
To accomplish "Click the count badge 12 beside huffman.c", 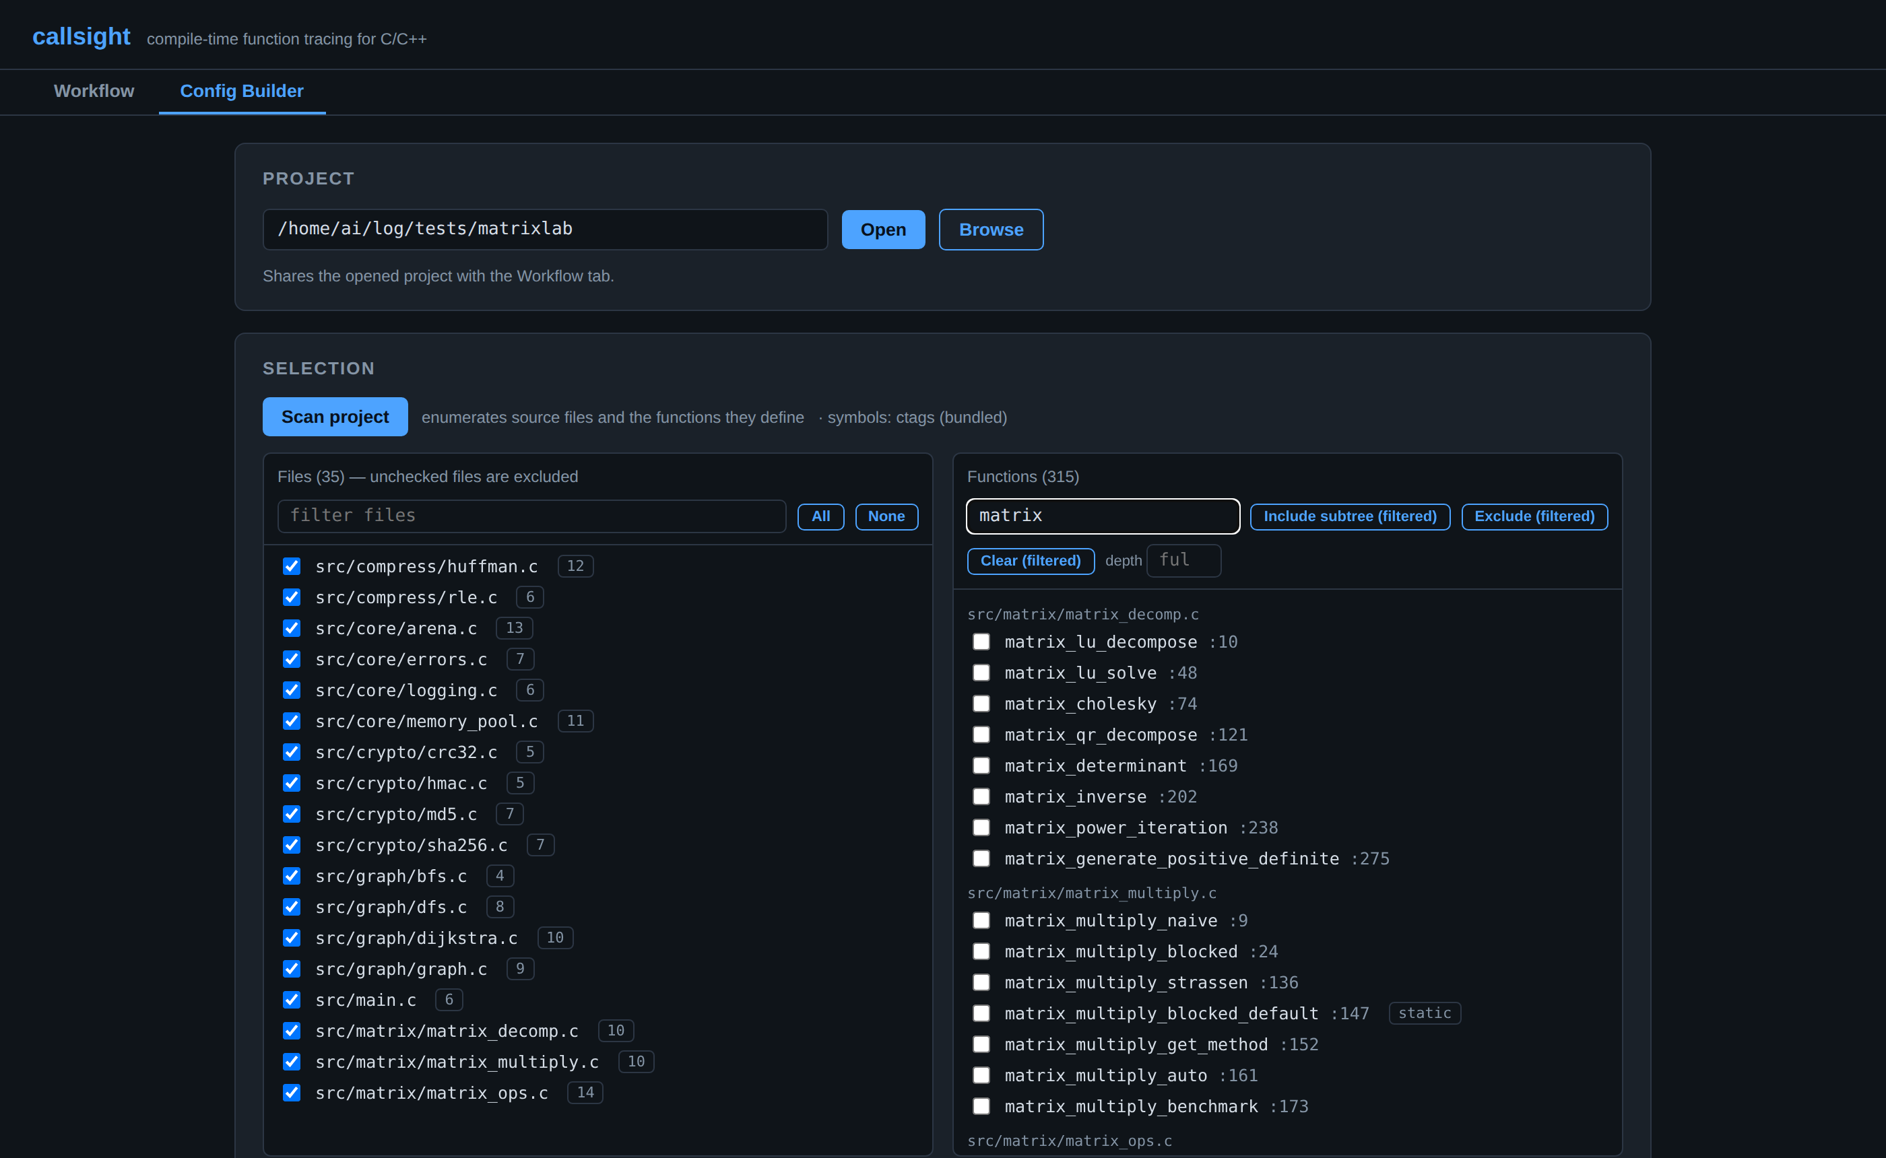I will (575, 566).
